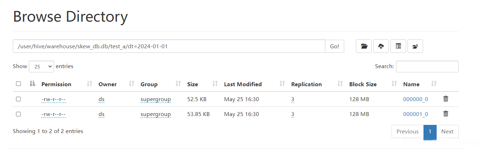Open the Show entries count dropdown
This screenshot has height=149, width=485.
point(41,66)
